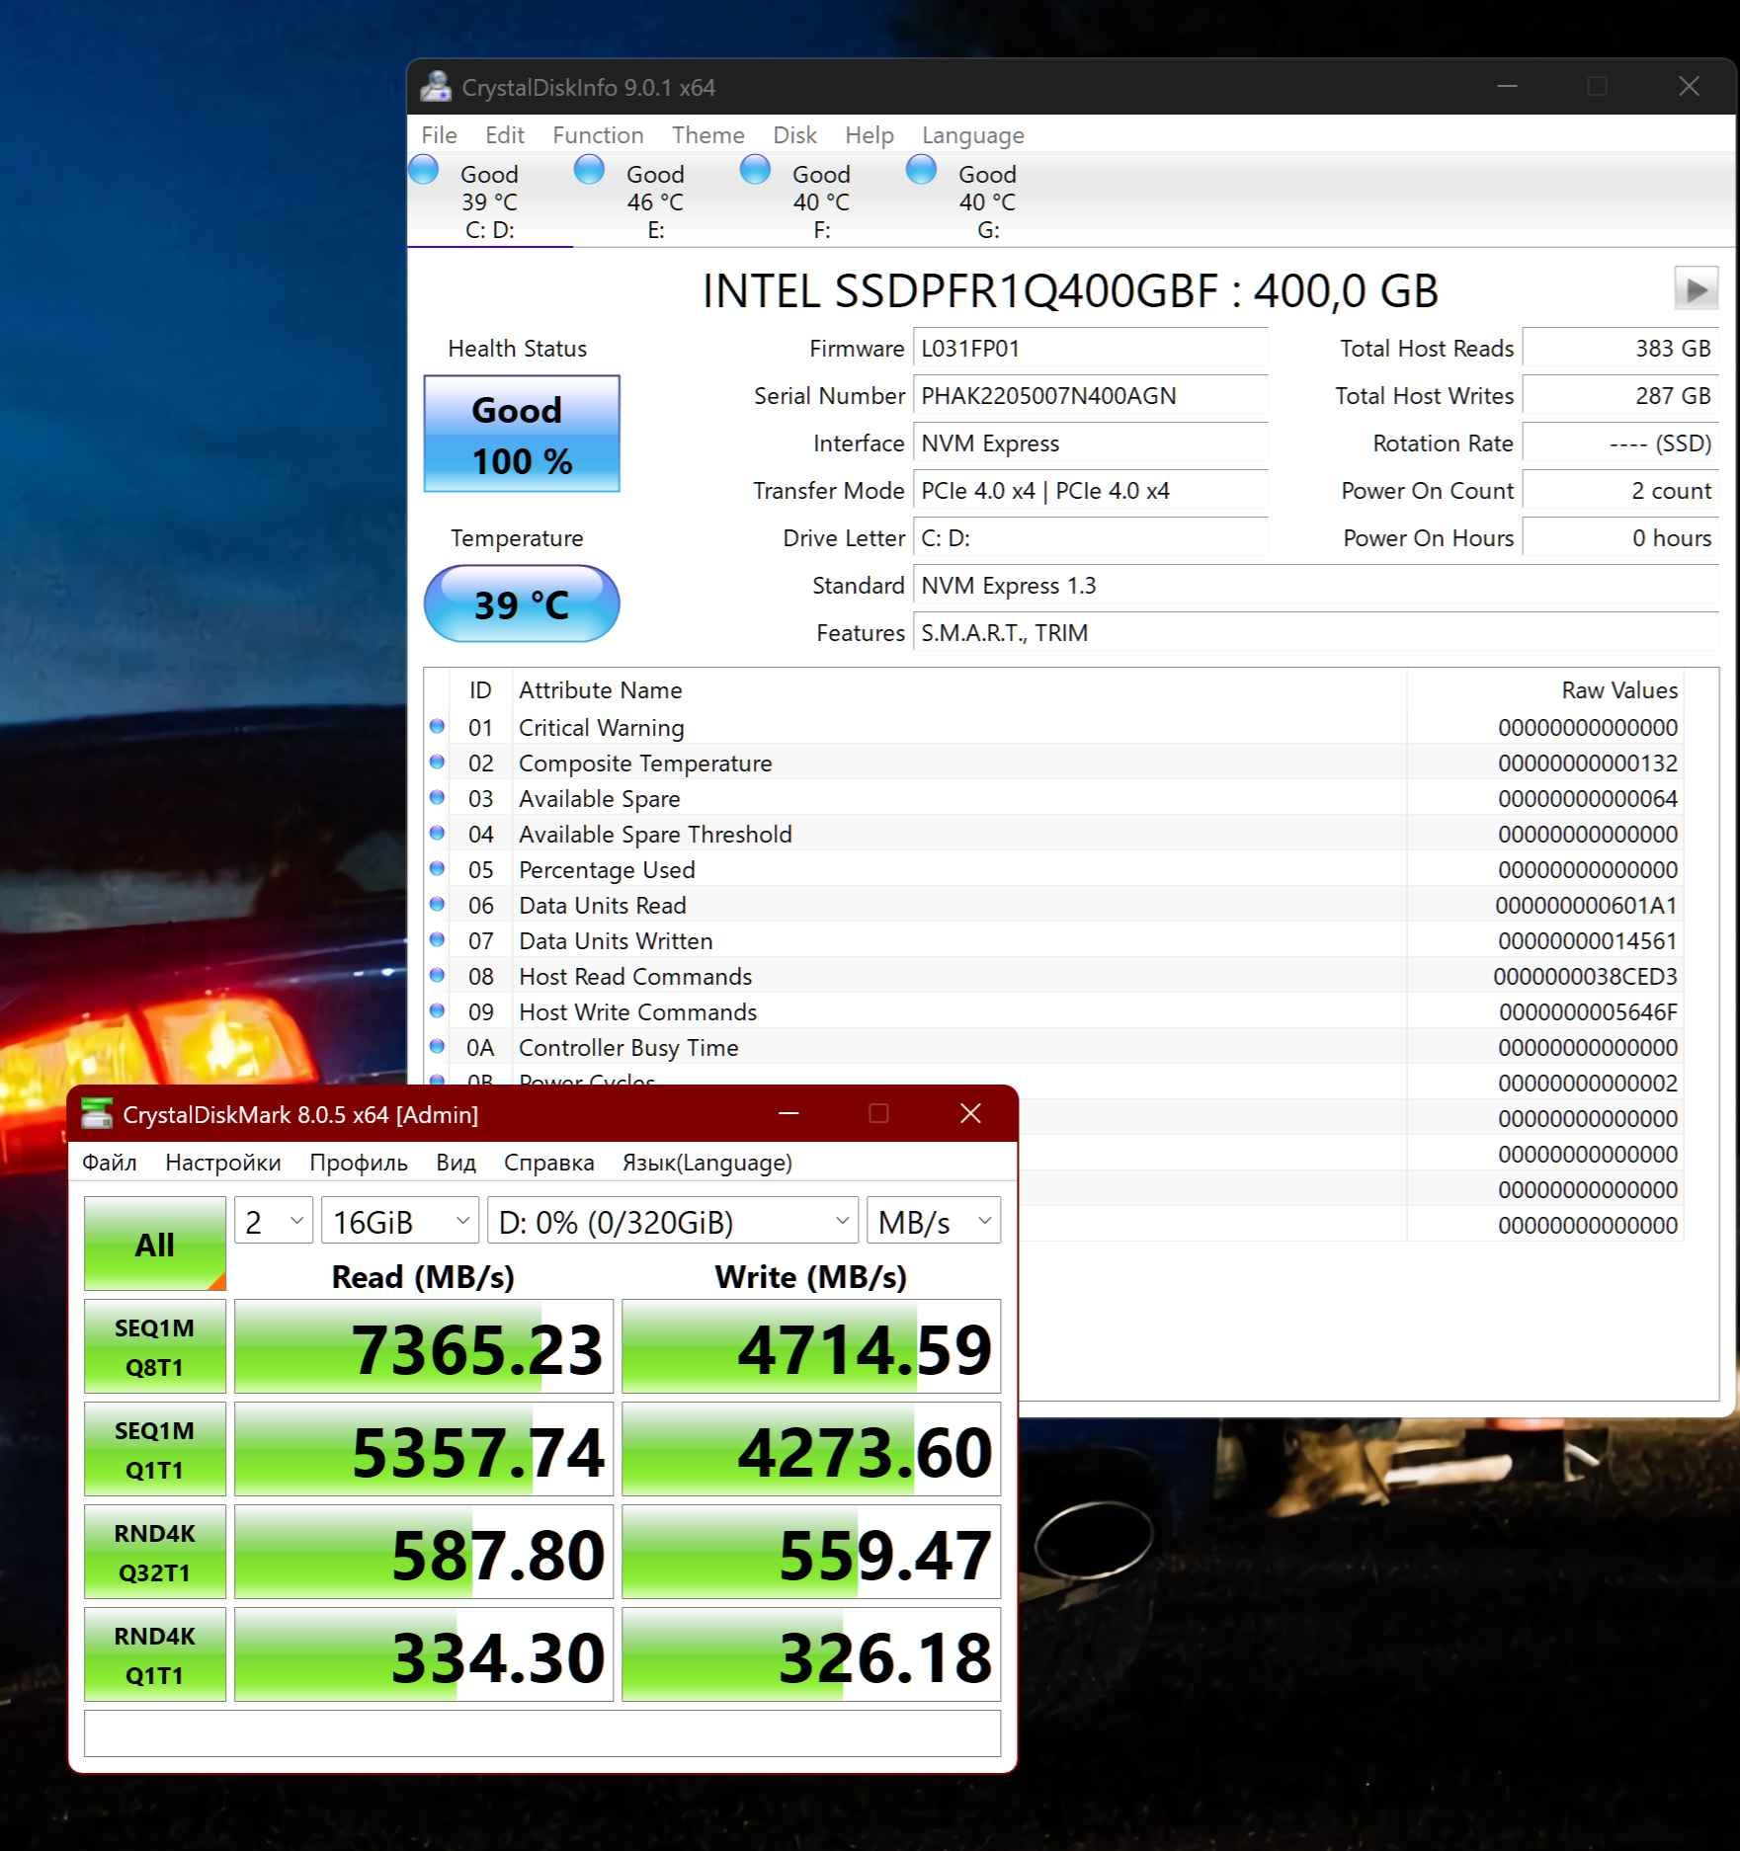This screenshot has width=1740, height=1851.
Task: Open Вид menu in CrystalDiskMark
Action: tap(456, 1163)
